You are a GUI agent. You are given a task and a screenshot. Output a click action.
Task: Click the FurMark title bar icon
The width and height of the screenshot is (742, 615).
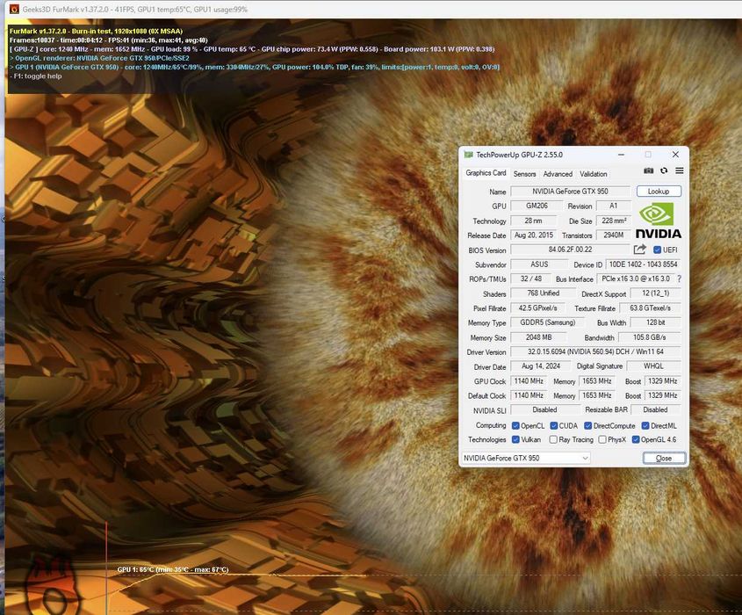coord(14,9)
